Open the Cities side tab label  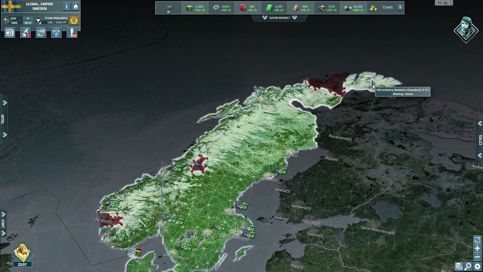(480, 139)
